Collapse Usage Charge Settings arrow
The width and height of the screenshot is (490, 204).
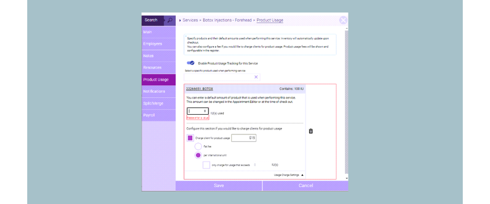point(302,175)
